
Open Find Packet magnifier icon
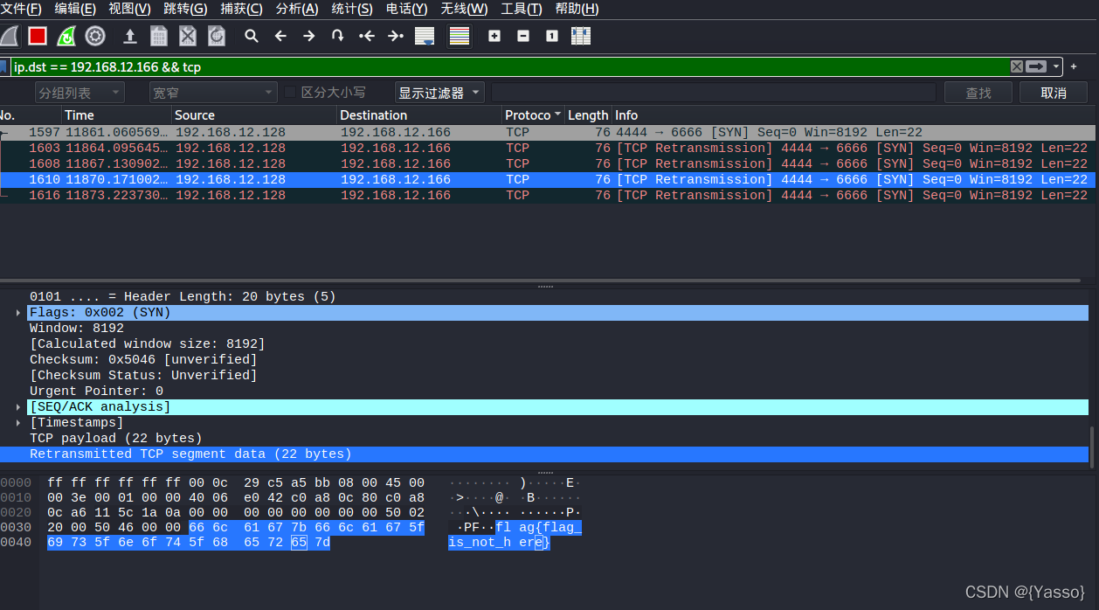click(x=252, y=36)
